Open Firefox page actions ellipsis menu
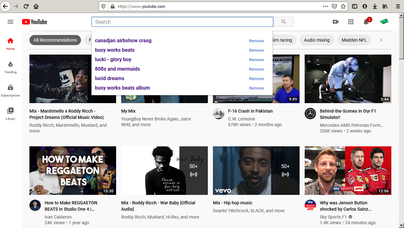Viewport: 404px width, 228px height. pos(325,6)
